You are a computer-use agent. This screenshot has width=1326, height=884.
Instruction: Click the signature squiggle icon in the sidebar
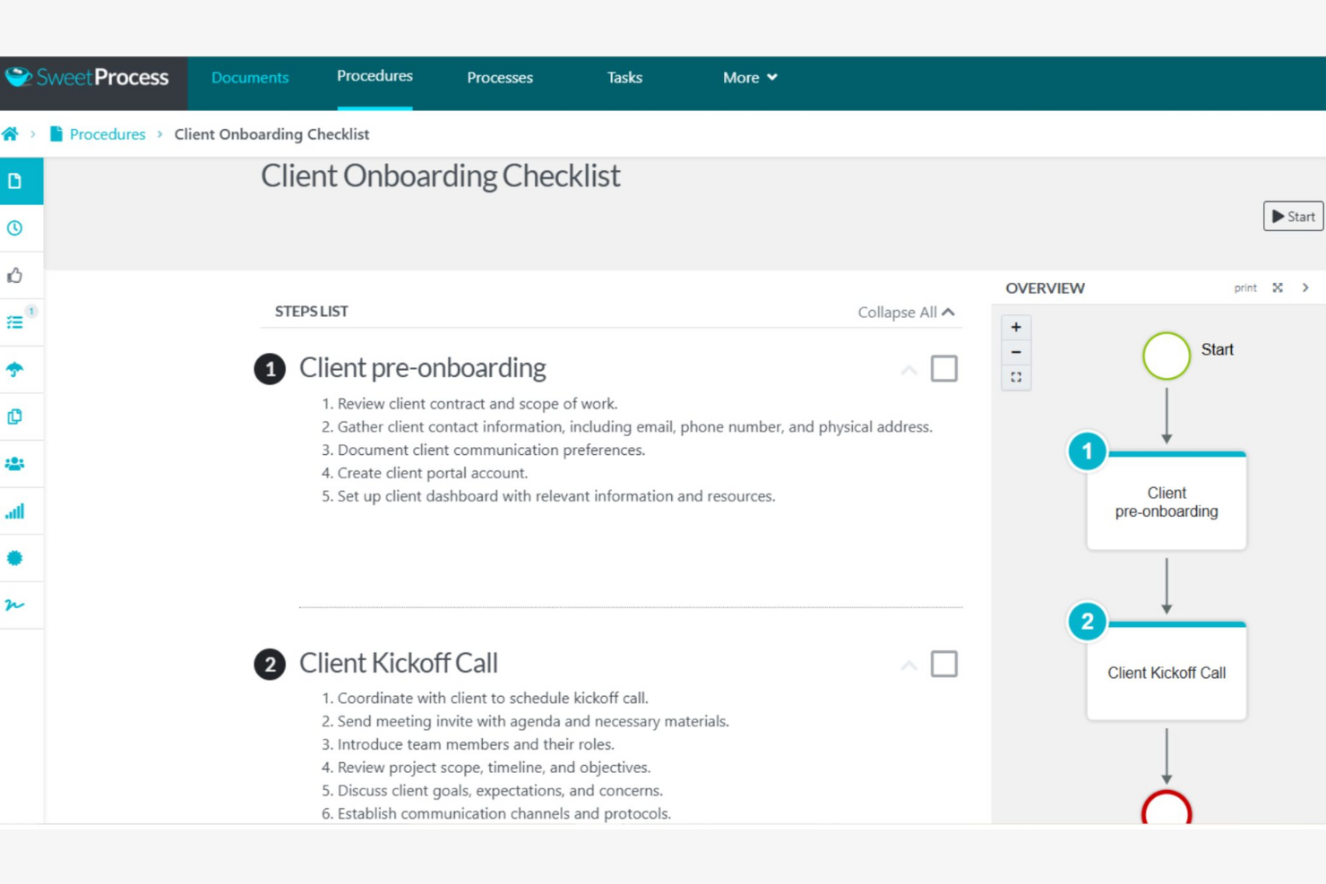14,605
